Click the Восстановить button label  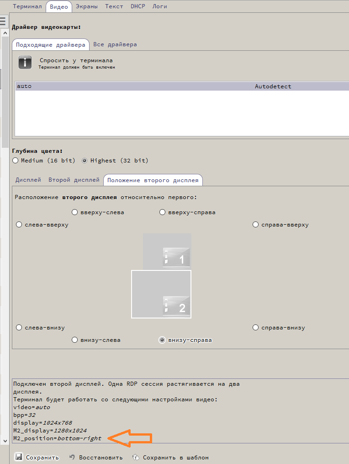[x=100, y=457]
